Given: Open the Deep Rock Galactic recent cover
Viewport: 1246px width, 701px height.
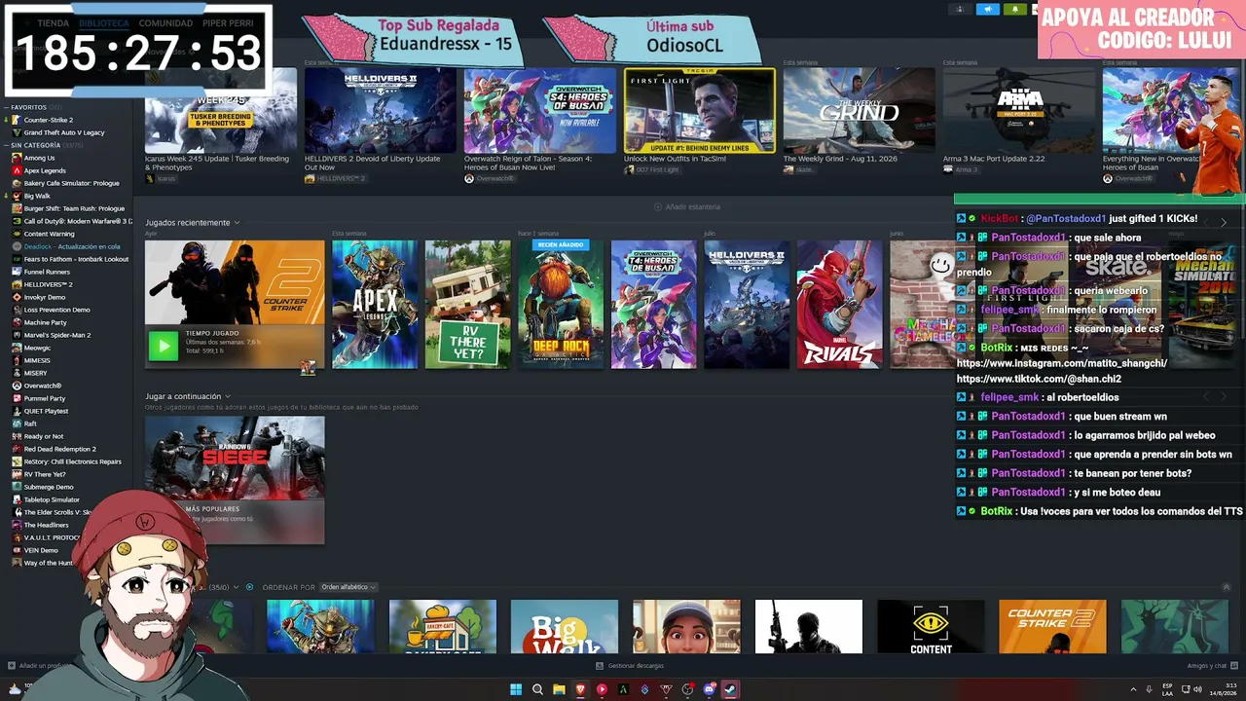Looking at the screenshot, I should 561,305.
